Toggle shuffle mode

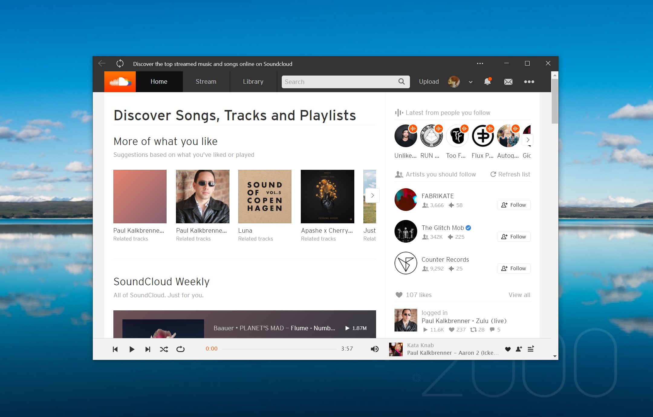click(164, 349)
